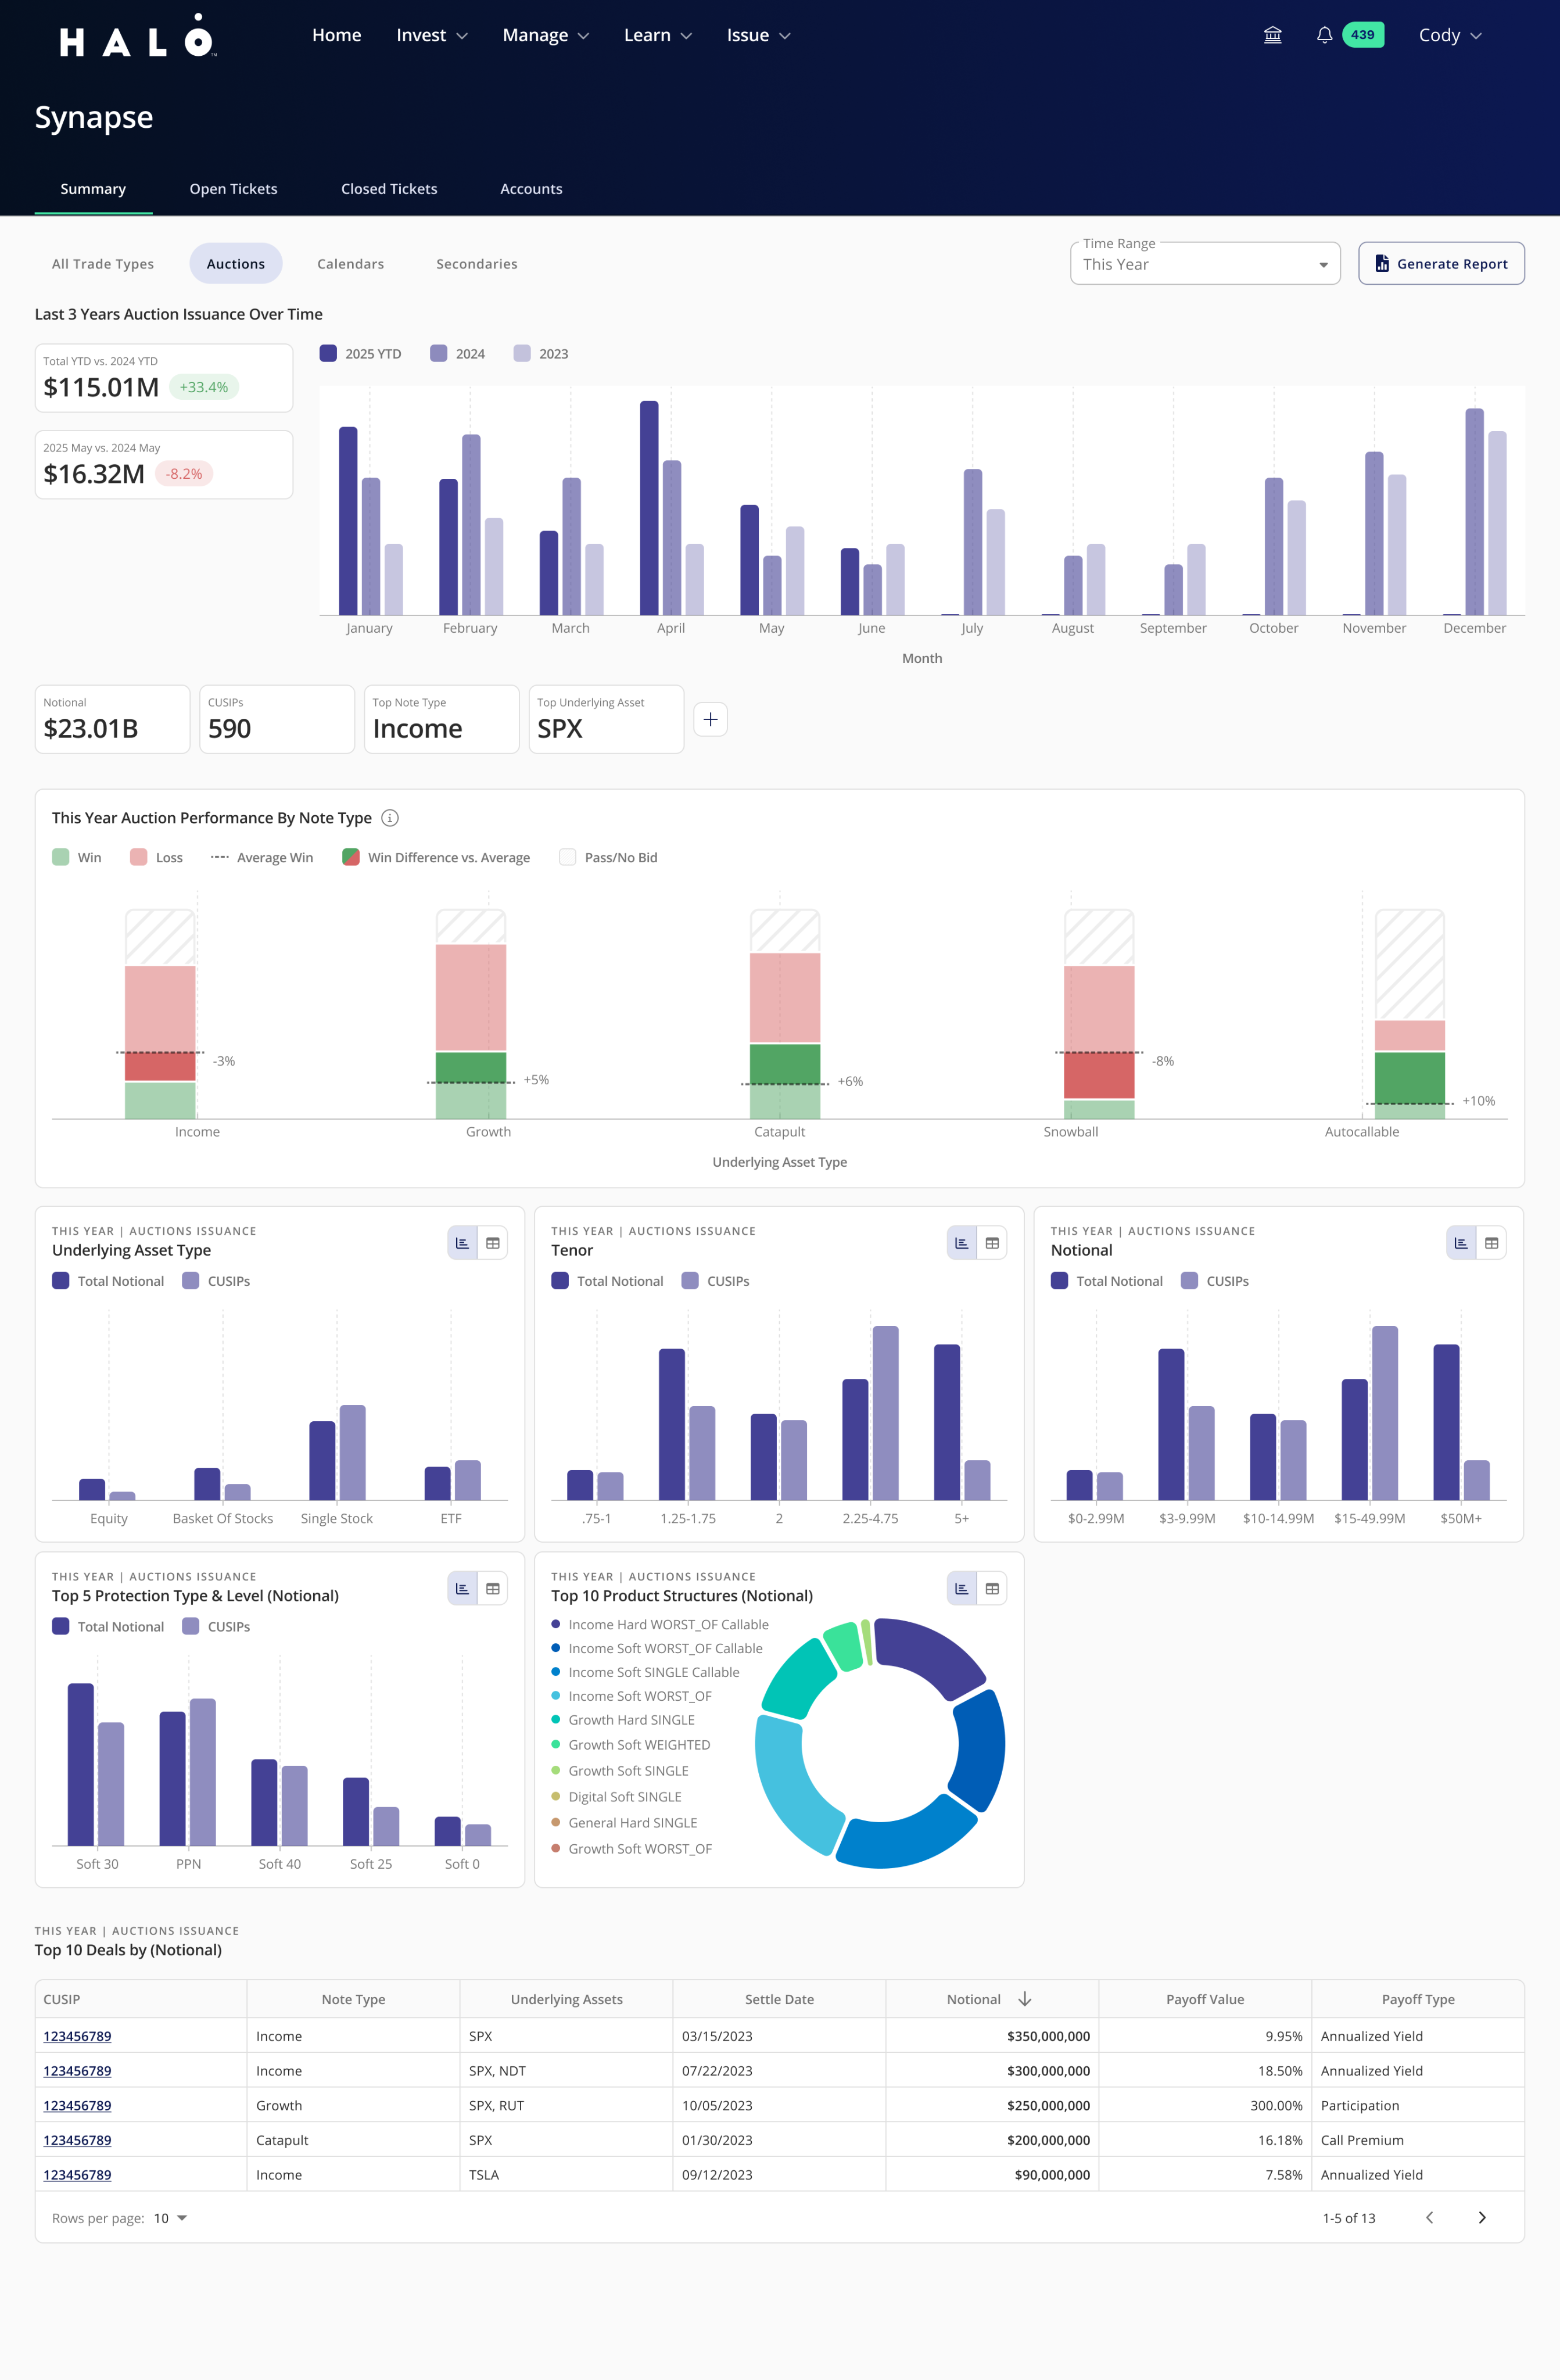Select chart view icon on Notional card
Image resolution: width=1560 pixels, height=2380 pixels.
pos(1461,1243)
